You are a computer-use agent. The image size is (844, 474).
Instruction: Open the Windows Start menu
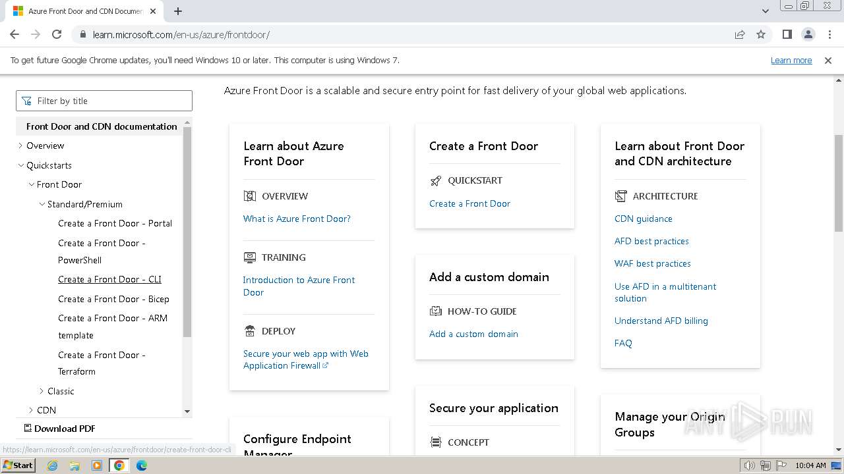point(18,465)
